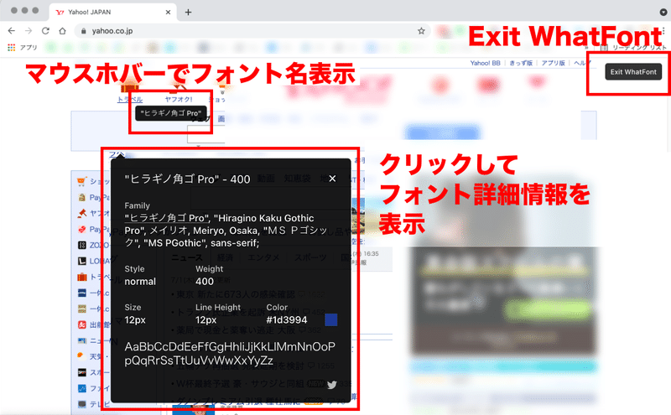
Task: Click the #1d3994 color value text
Action: [x=287, y=320]
